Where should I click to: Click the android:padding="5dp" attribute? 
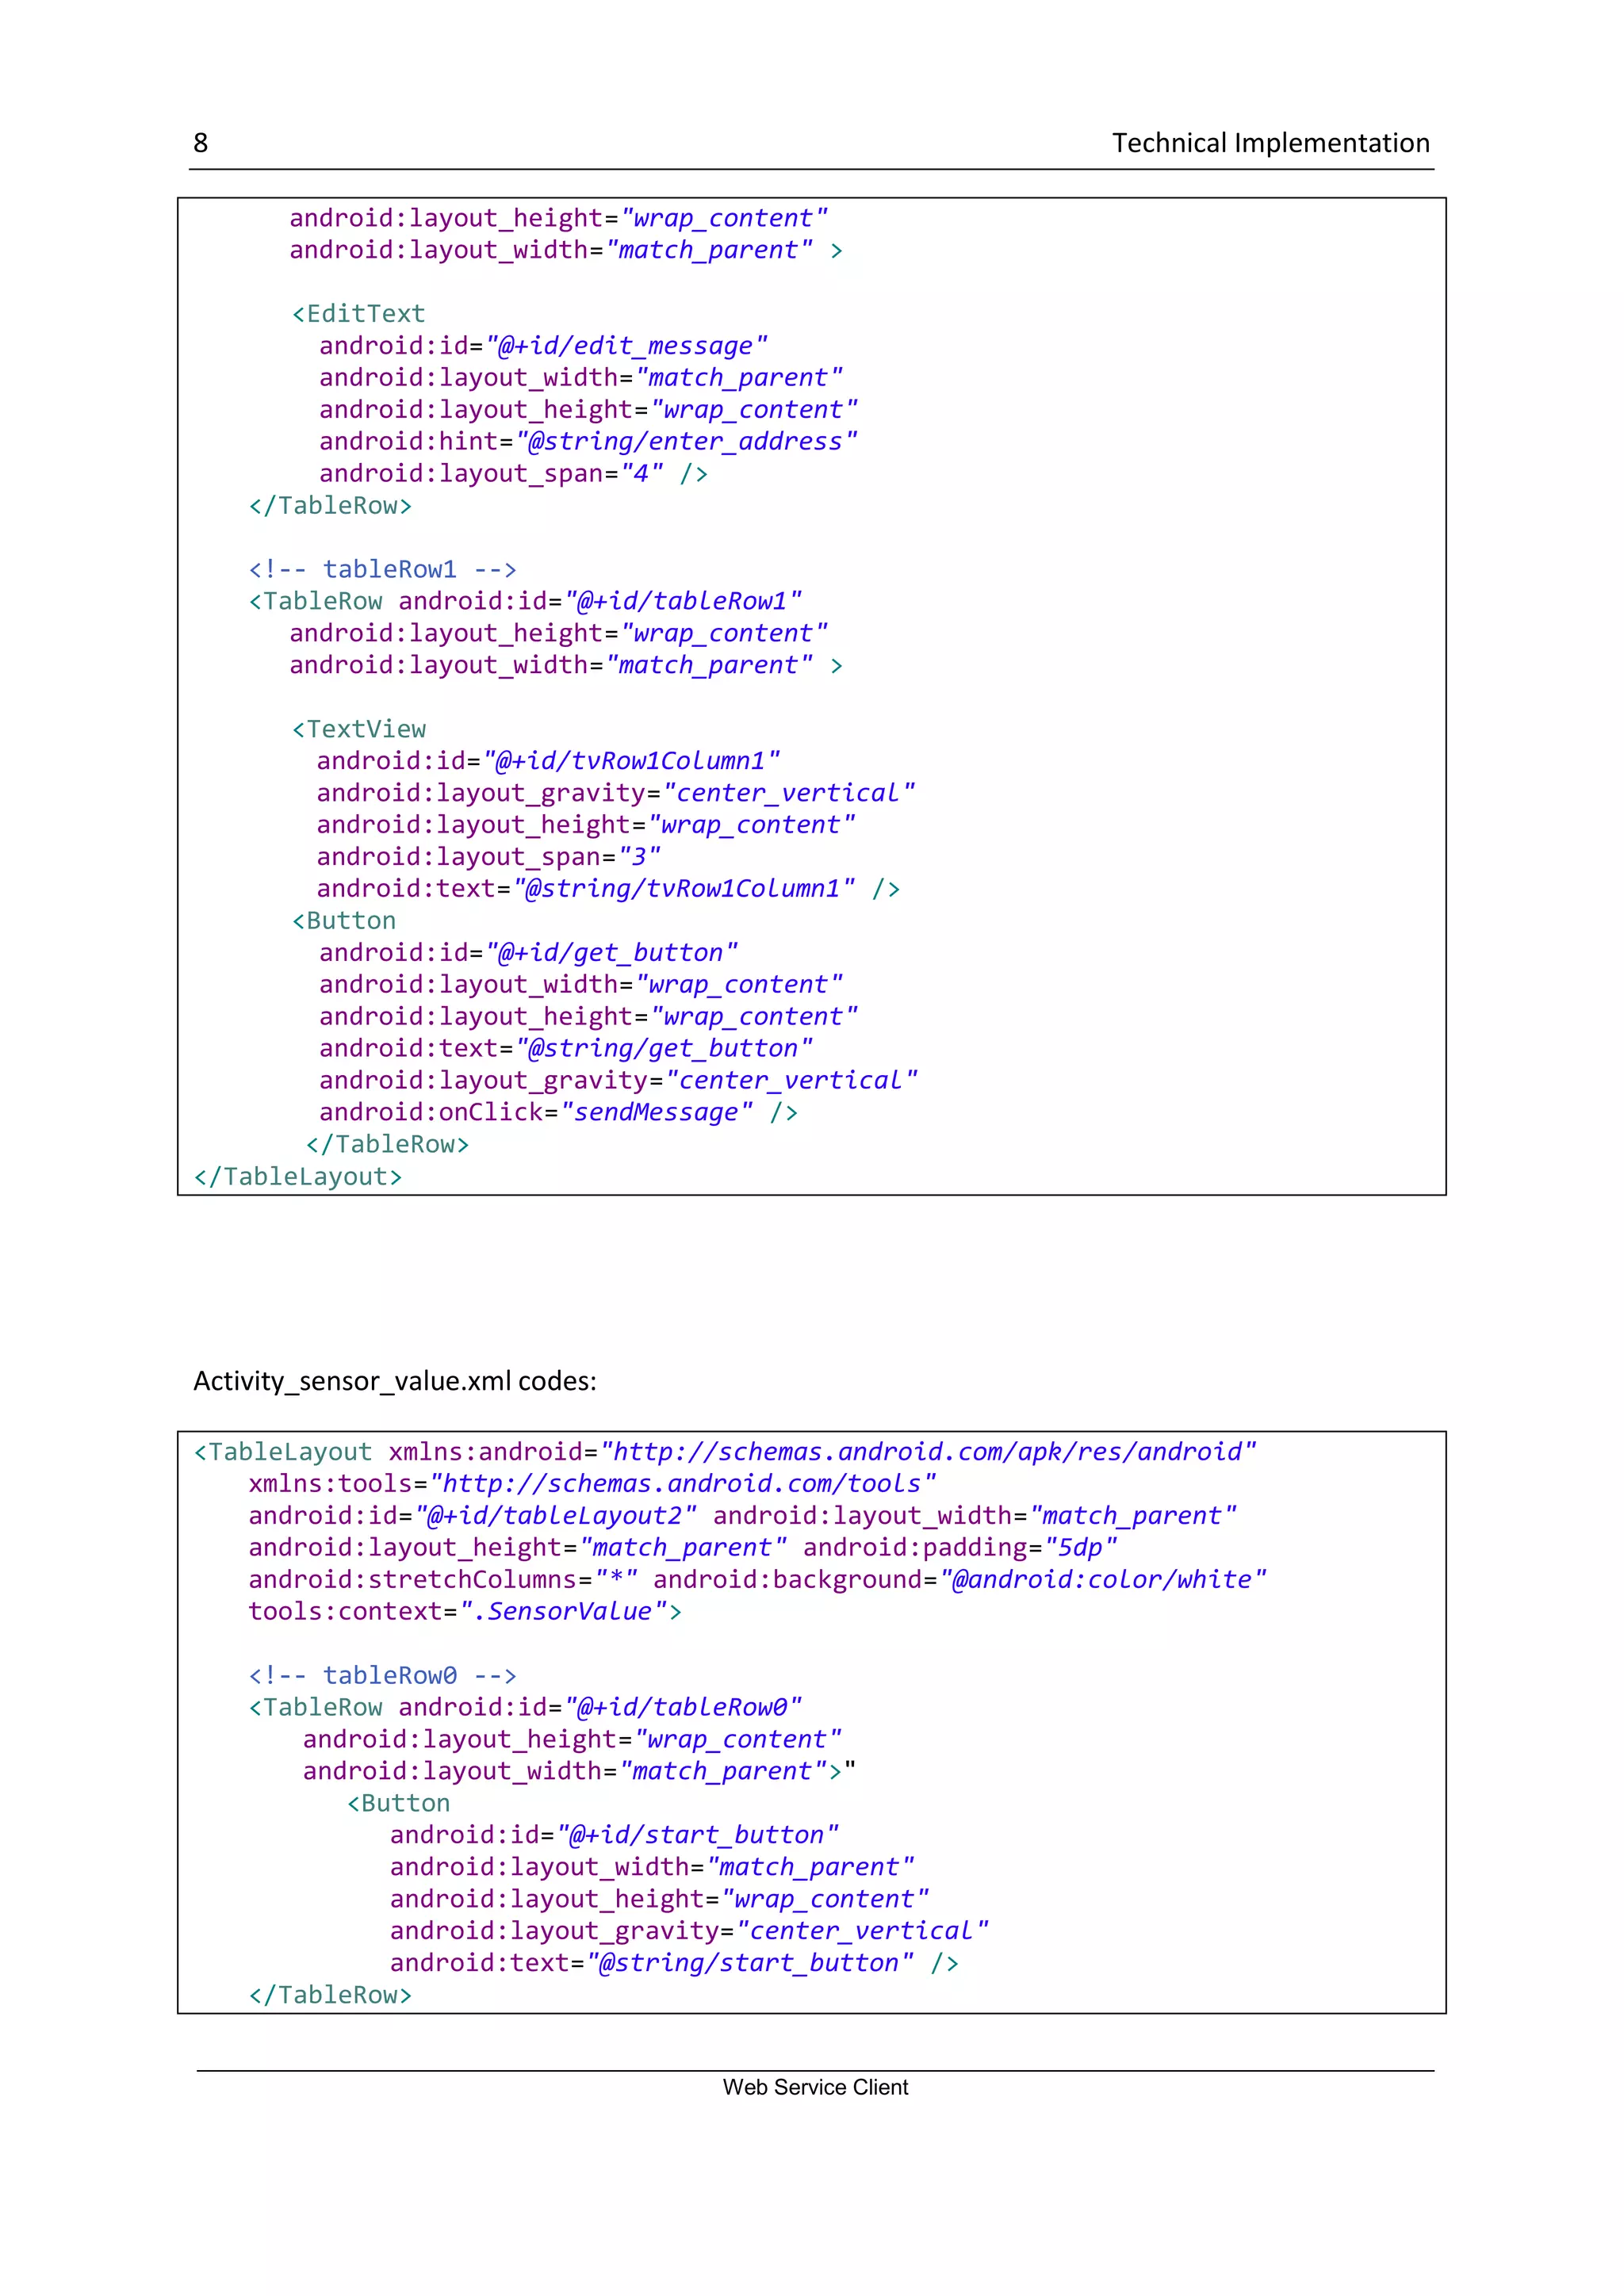click(x=960, y=1548)
